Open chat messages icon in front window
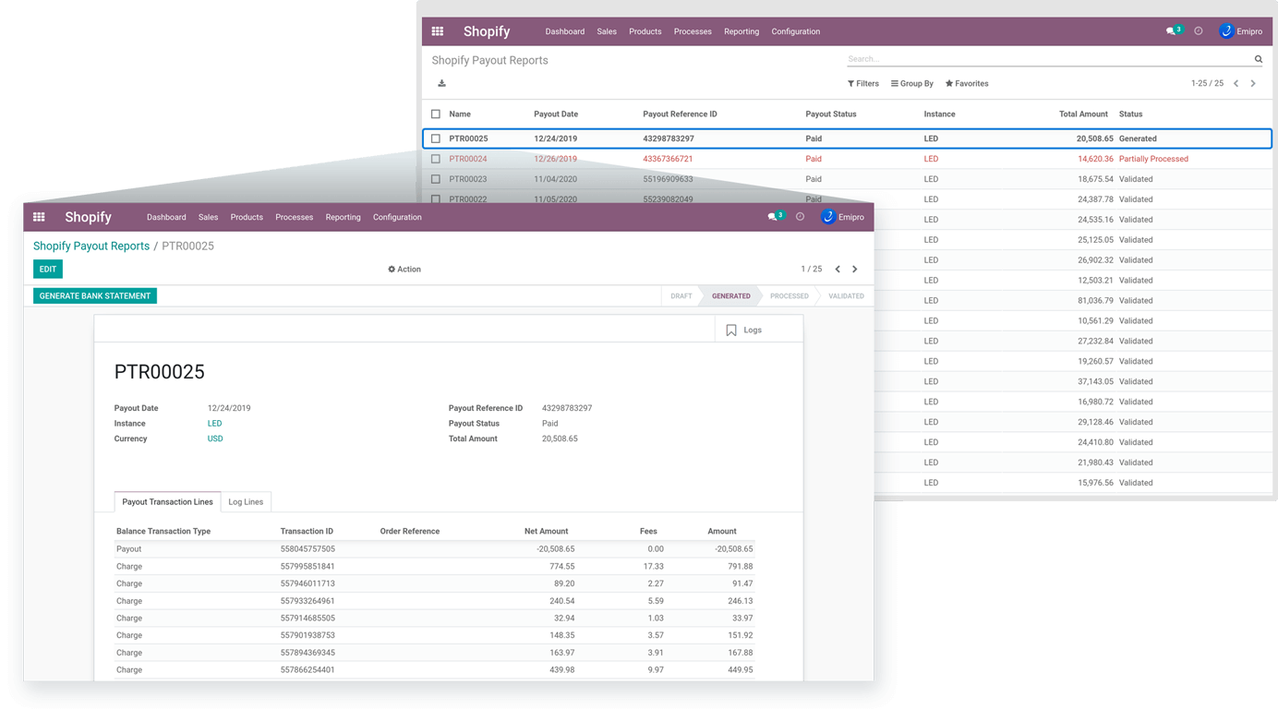The height and width of the screenshot is (709, 1278). point(773,217)
